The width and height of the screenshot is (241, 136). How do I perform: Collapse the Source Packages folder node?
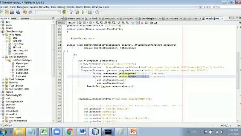(x=3, y=57)
